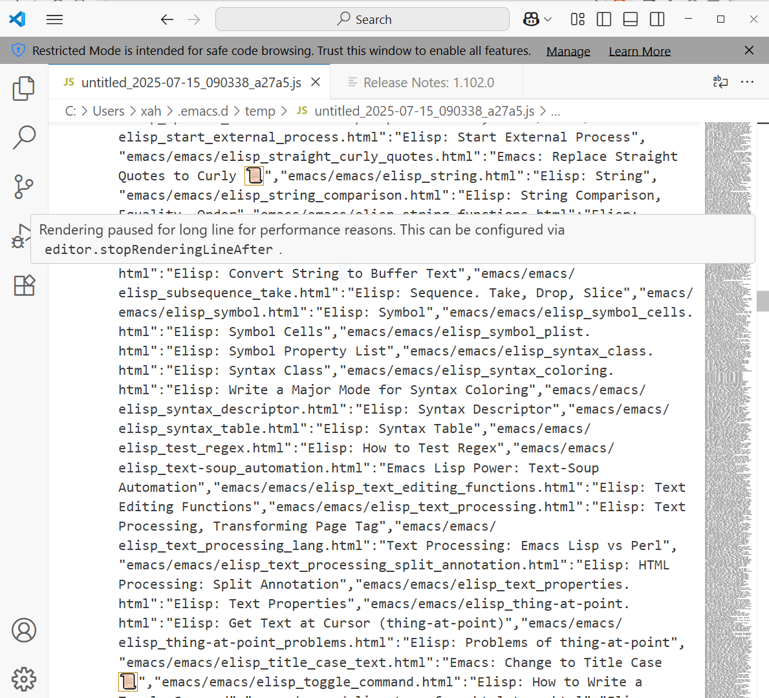Select the untitled_2025-07-15_090338_a27a5.js tab
This screenshot has width=769, height=698.
(191, 83)
